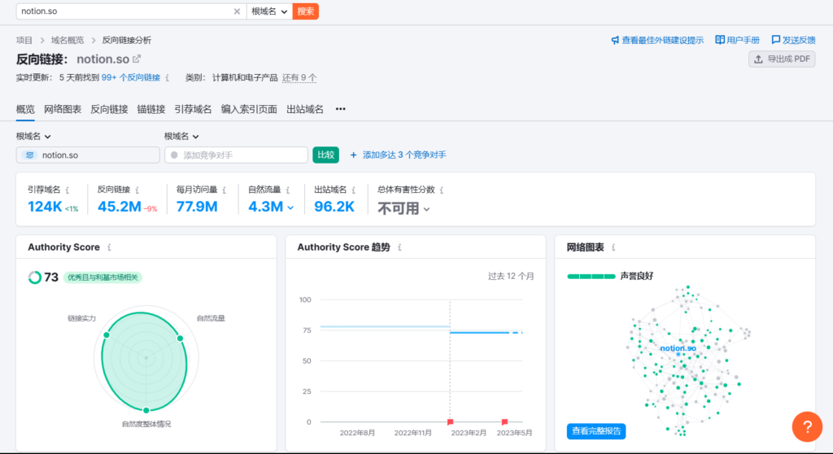Click the book icon next to 用户手册
833x454 pixels.
click(720, 40)
